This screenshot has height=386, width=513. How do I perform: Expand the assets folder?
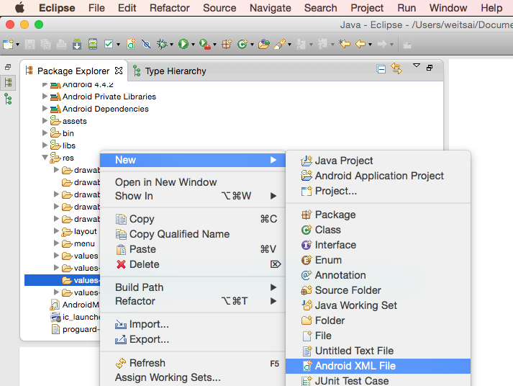click(x=45, y=121)
